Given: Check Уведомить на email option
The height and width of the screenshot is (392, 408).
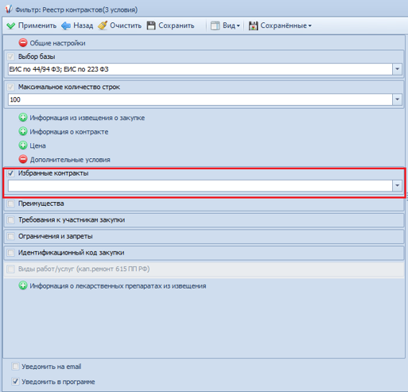Looking at the screenshot, I should tap(15, 367).
